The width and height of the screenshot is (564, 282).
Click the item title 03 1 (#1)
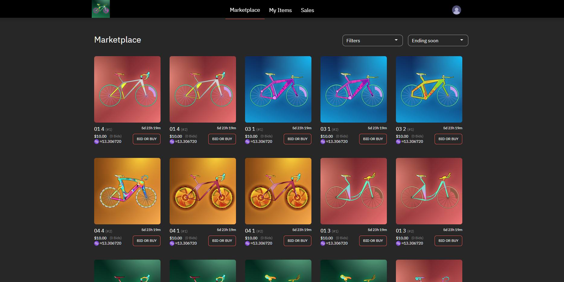click(254, 129)
